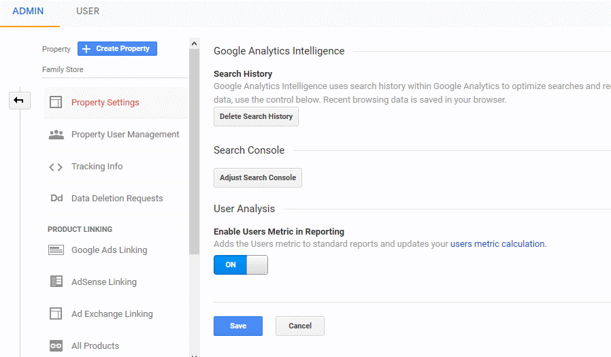Click the All Products link icon

point(56,346)
